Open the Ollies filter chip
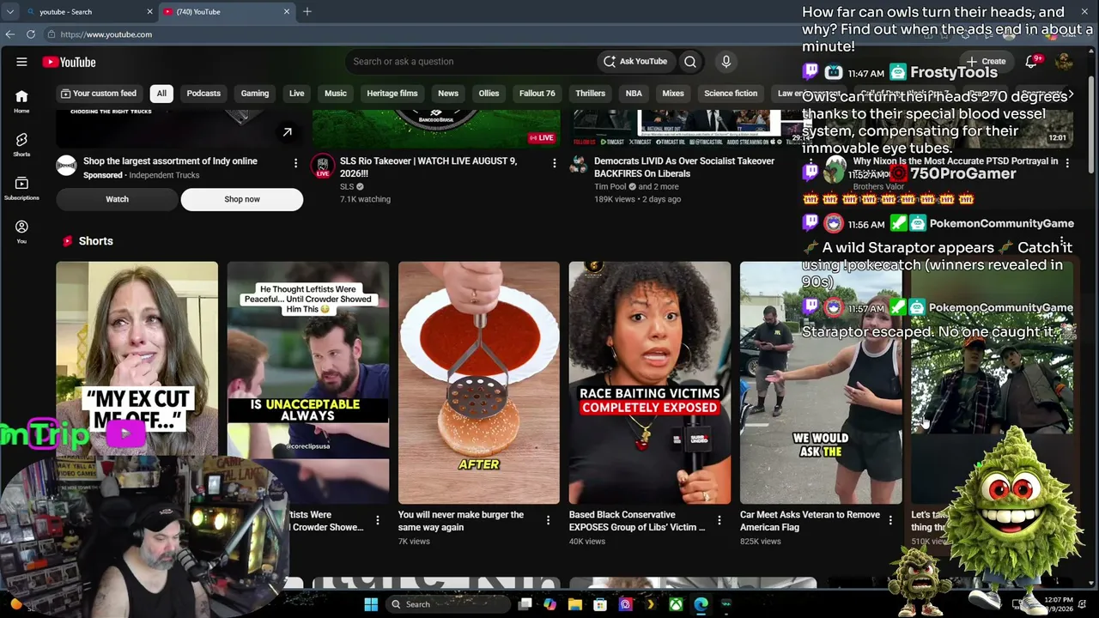The height and width of the screenshot is (618, 1099). click(x=489, y=94)
